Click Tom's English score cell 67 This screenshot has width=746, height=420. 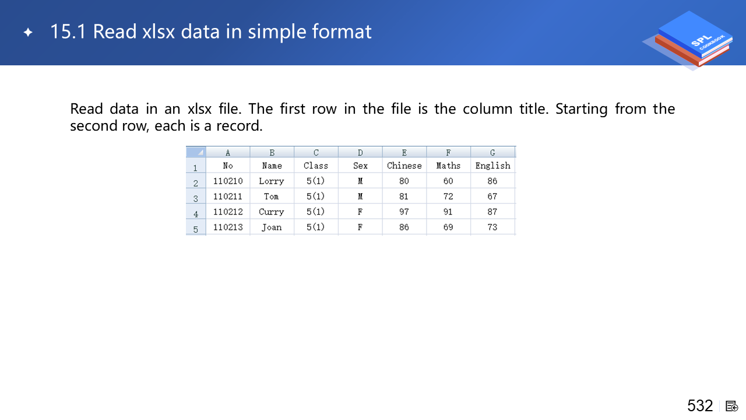[x=492, y=196]
